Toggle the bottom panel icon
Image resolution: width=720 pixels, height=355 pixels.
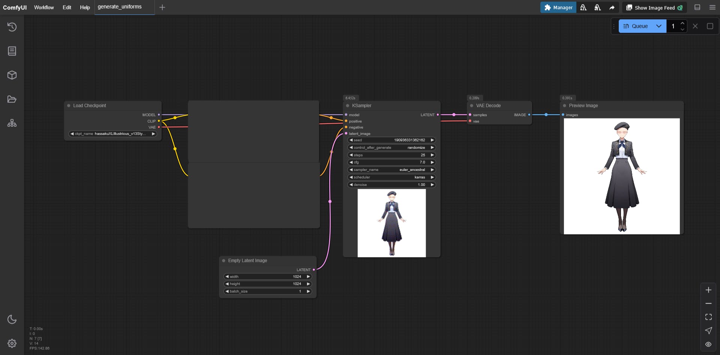tap(697, 7)
